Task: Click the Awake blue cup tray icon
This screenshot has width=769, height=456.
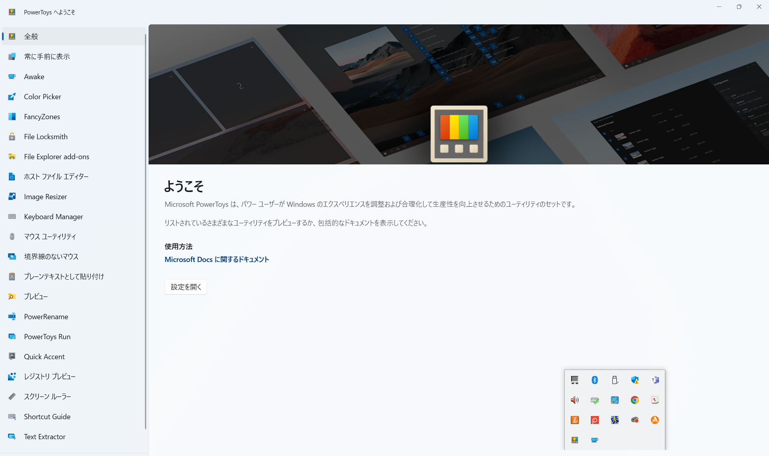Action: click(595, 440)
